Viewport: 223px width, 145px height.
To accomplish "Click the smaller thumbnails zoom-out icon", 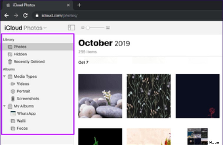I will pyautogui.click(x=83, y=28).
